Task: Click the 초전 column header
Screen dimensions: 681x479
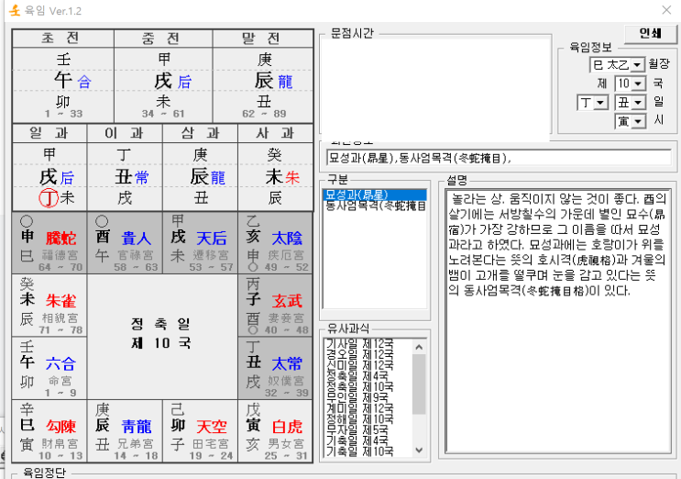Action: click(x=63, y=39)
